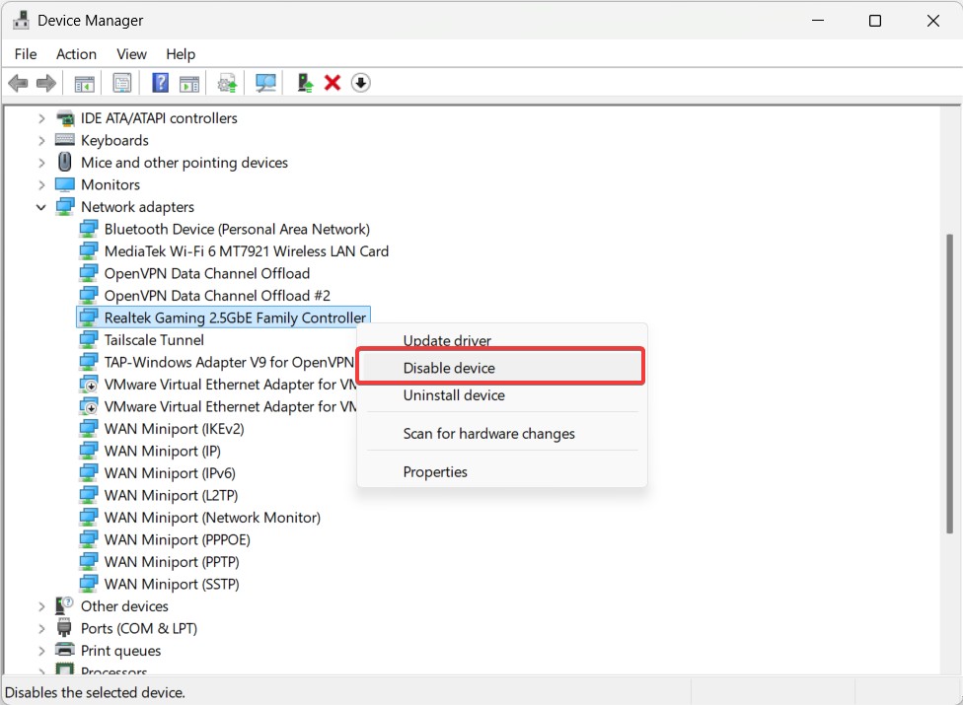Screen dimensions: 963x705
Task: Click the Scan for hardware changes monitor icon
Action: click(x=265, y=83)
